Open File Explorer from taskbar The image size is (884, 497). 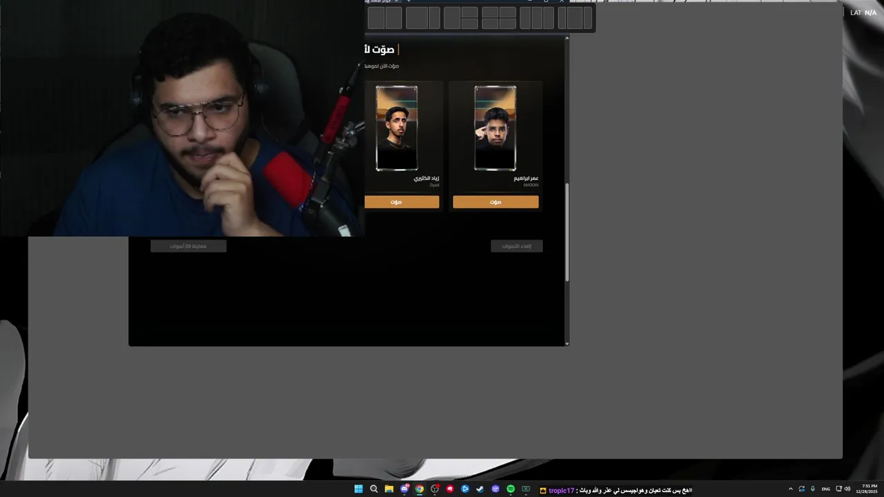point(389,489)
